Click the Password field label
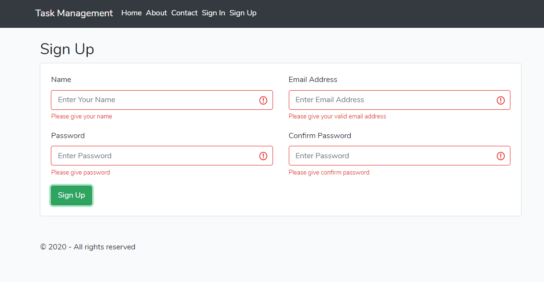 68,136
